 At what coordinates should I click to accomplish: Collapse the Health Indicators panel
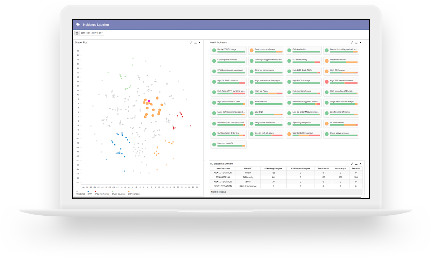[x=356, y=43]
